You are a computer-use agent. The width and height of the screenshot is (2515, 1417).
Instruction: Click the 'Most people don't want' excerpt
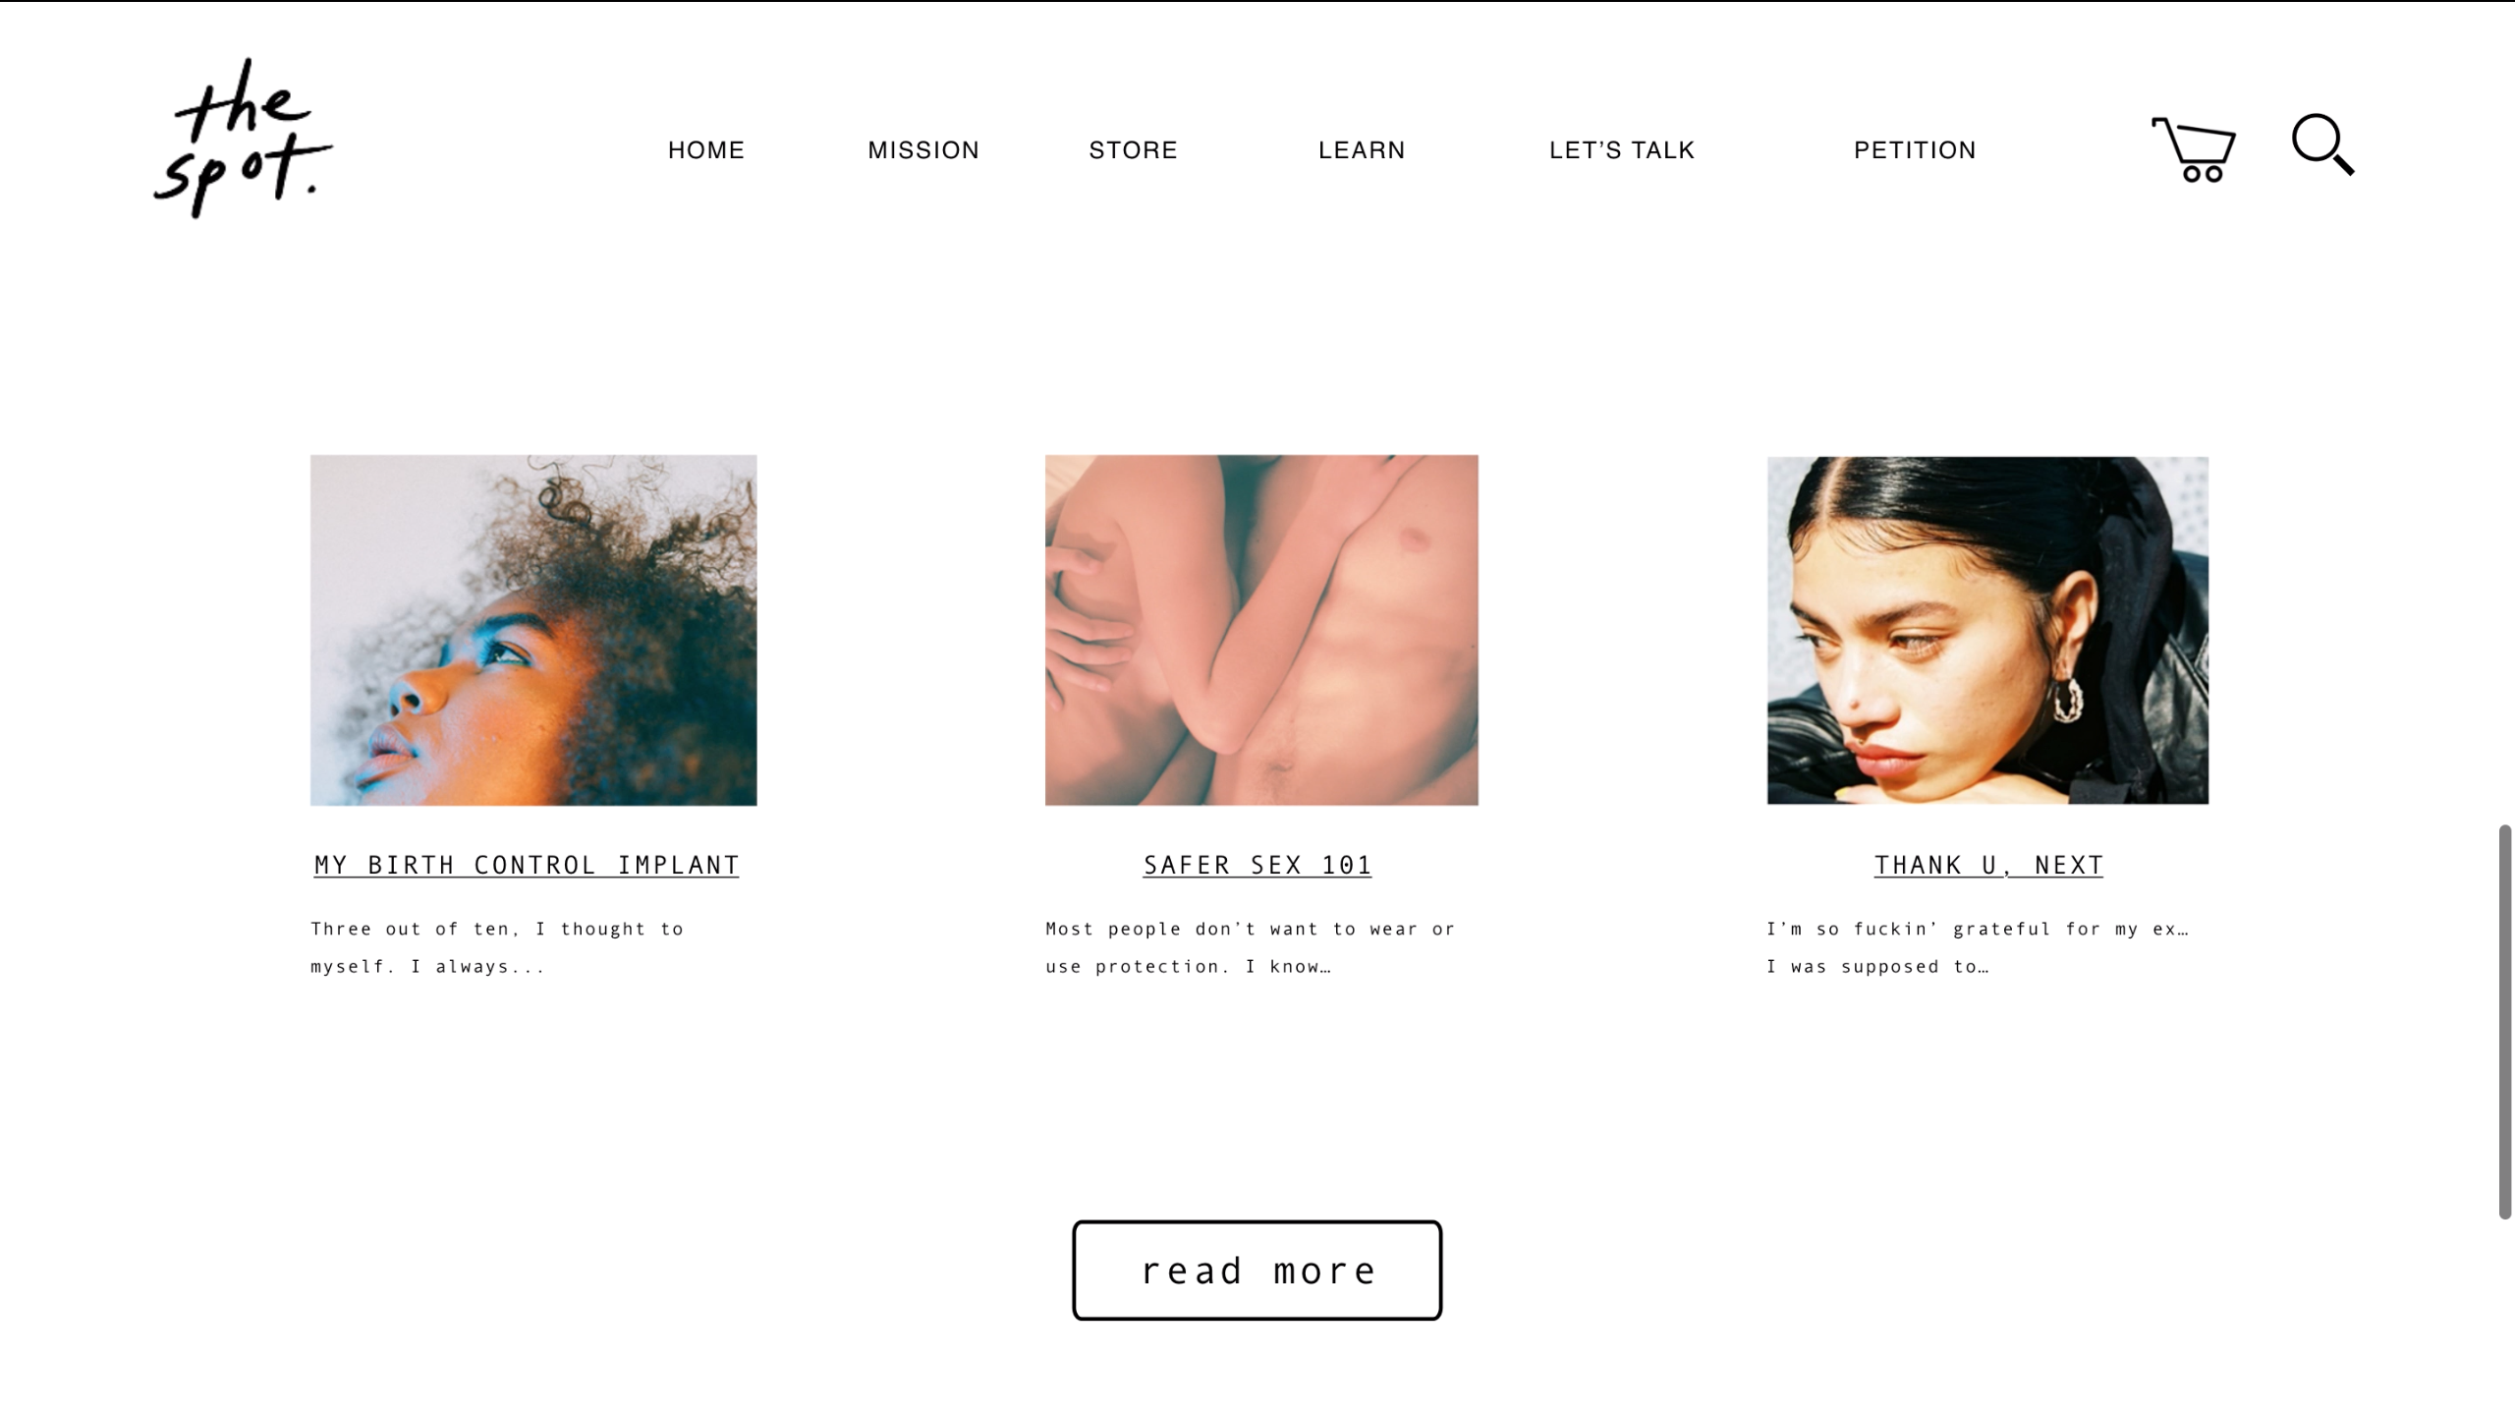1250,947
